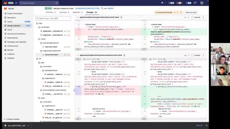Select trial_re..._controller.rb in tree
The image size is (230, 129).
[54, 86]
